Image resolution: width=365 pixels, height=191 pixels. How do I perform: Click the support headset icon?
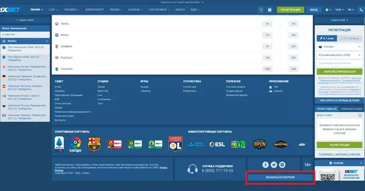[x=193, y=169]
